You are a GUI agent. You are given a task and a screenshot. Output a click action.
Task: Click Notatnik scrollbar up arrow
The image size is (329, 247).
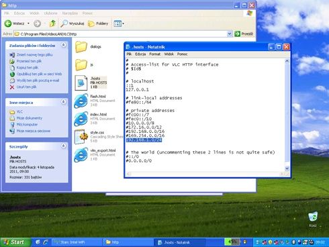[287, 61]
